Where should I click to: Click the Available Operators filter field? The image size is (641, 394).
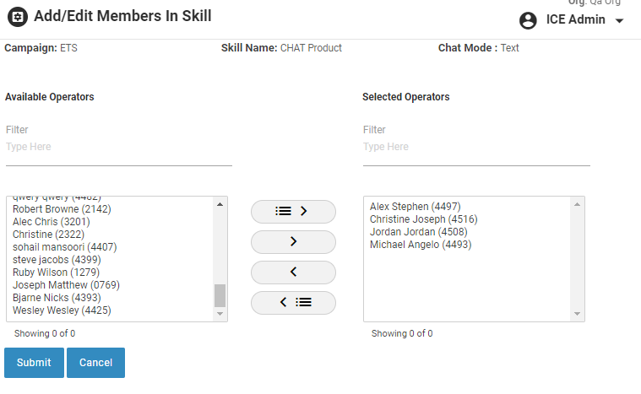(x=118, y=147)
